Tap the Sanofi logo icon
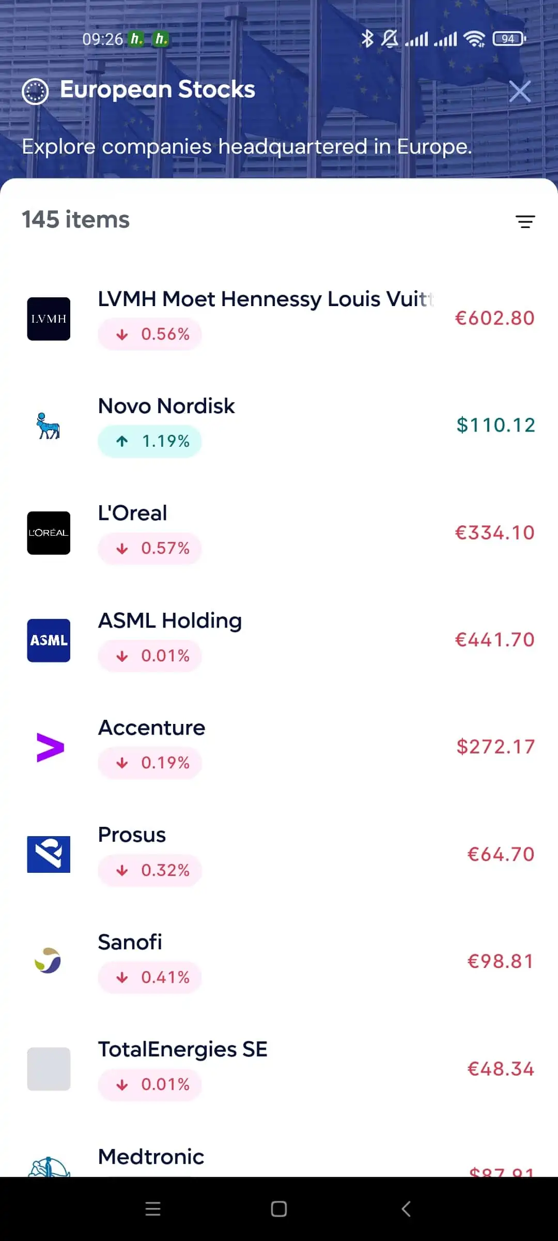The image size is (558, 1241). point(48,961)
